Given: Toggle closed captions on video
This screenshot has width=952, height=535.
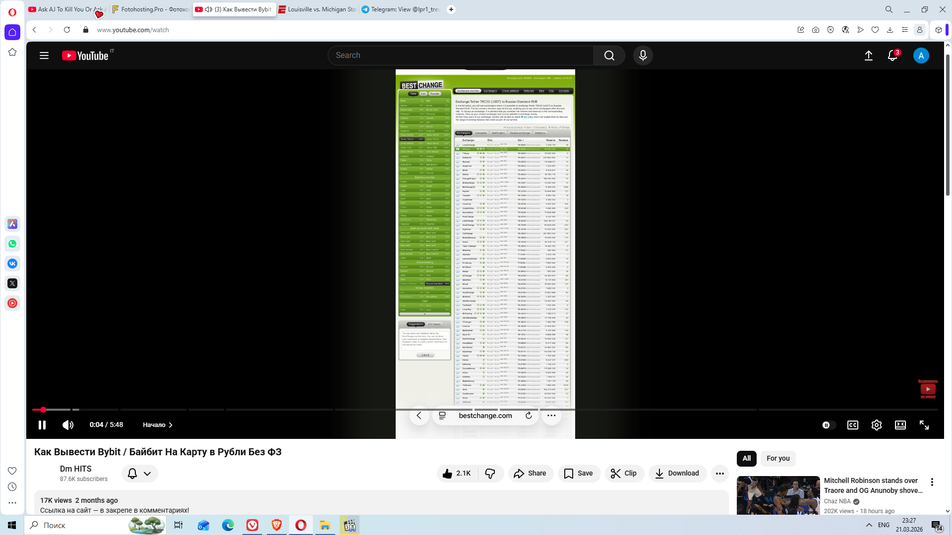Looking at the screenshot, I should coord(852,425).
